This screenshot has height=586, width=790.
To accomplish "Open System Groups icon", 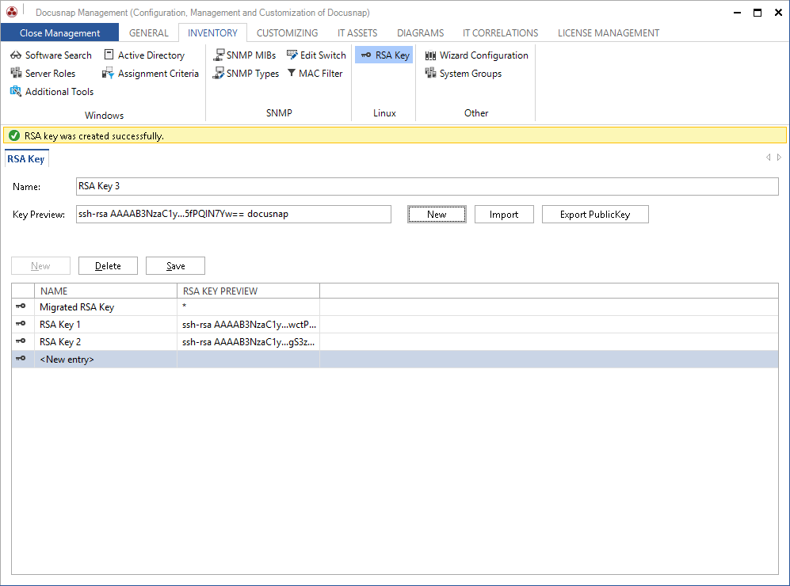I will click(x=430, y=73).
